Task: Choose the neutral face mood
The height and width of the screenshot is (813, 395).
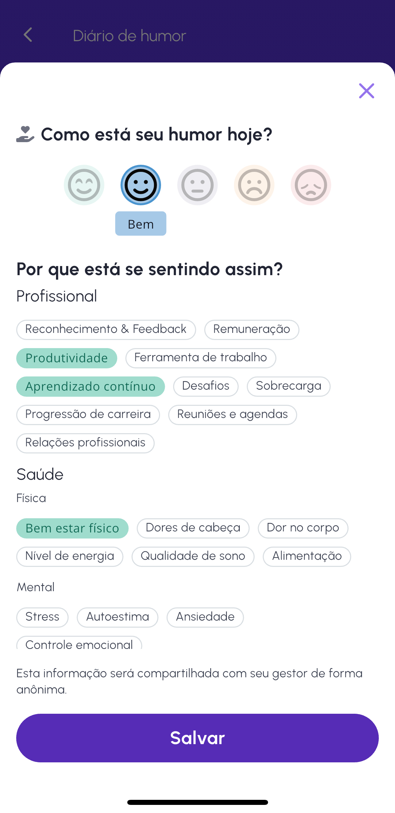Action: (197, 185)
